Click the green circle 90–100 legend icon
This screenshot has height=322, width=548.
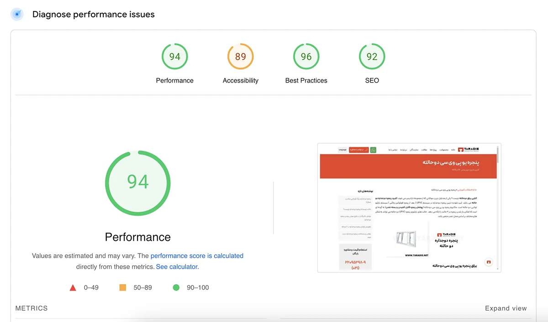[176, 287]
